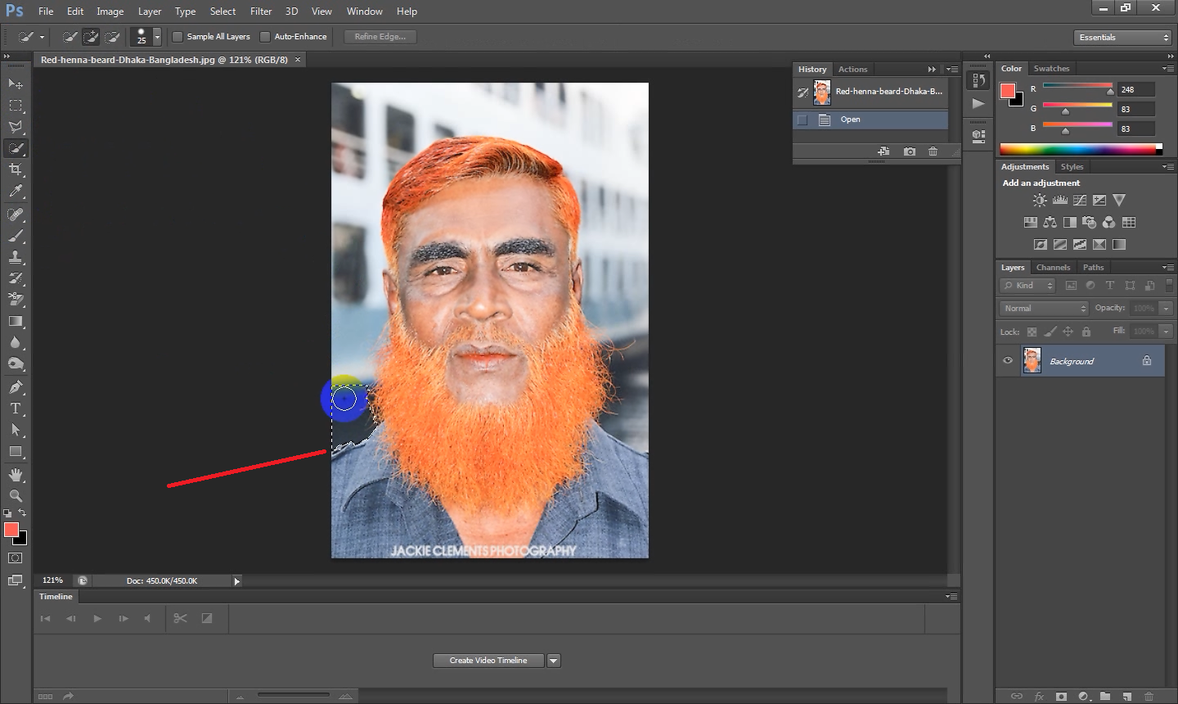Select the Horizontal Type tool
1178x704 pixels.
coord(16,408)
